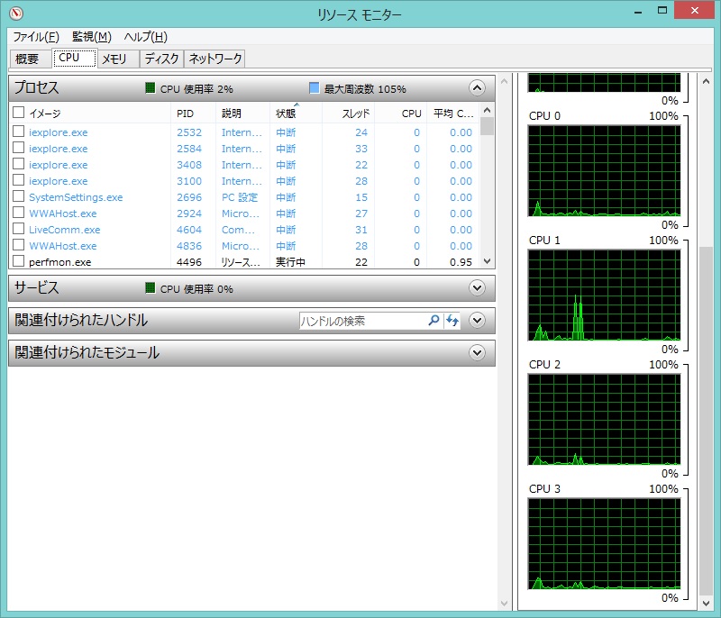The height and width of the screenshot is (618, 721).
Task: Click the blue 最大周波数 indicator square
Action: pyautogui.click(x=314, y=88)
